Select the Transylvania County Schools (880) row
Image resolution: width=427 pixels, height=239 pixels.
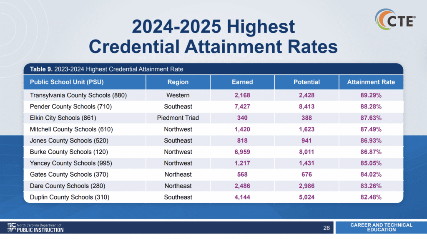pos(78,95)
